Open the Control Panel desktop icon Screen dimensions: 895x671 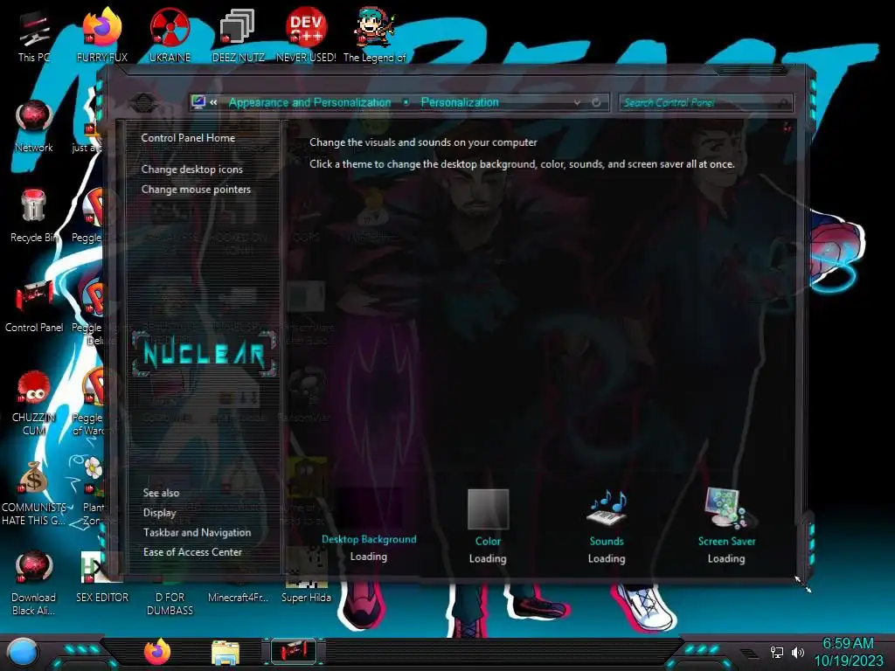tap(34, 306)
